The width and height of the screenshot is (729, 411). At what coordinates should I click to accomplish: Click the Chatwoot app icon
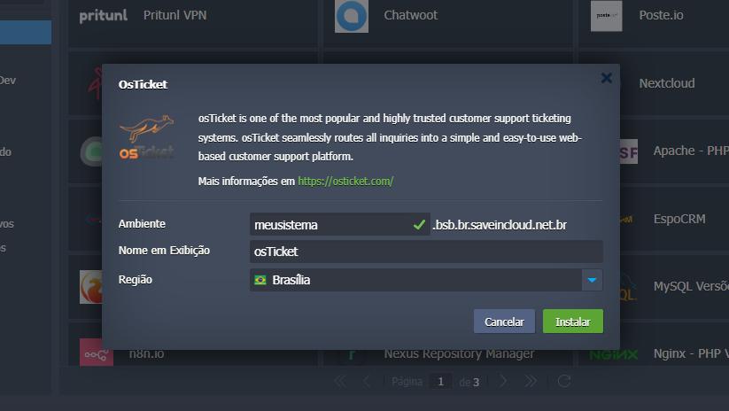[x=352, y=15]
